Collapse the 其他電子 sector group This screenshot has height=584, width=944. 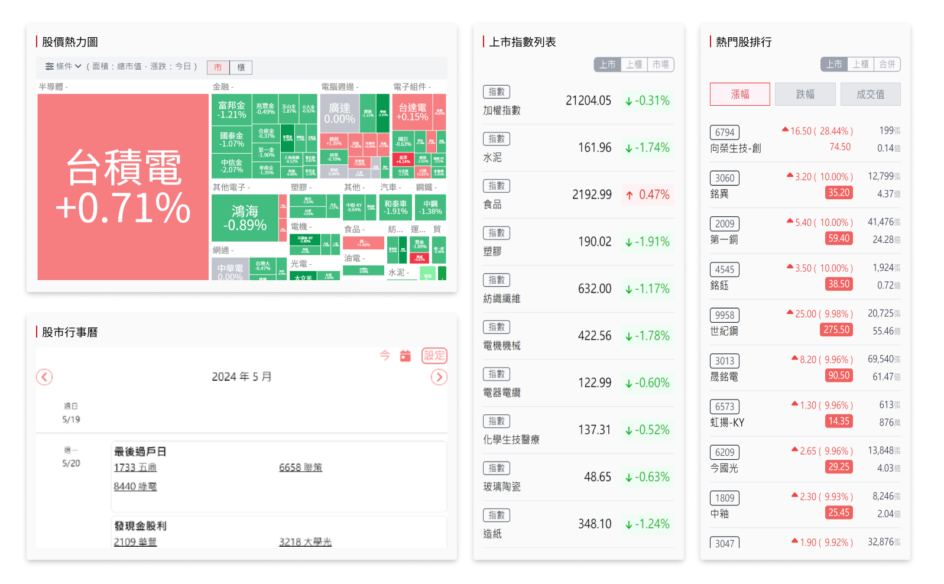click(231, 187)
